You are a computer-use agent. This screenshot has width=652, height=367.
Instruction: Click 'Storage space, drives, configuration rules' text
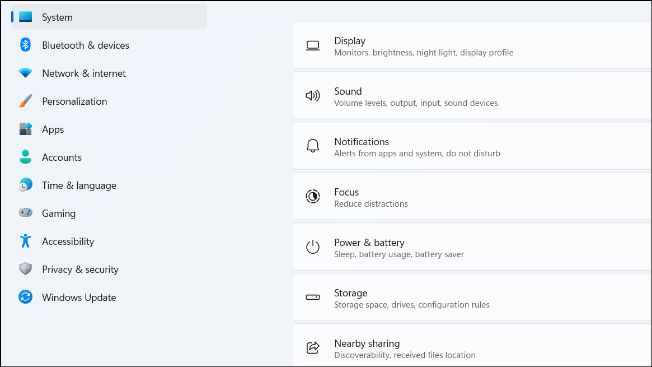412,305
